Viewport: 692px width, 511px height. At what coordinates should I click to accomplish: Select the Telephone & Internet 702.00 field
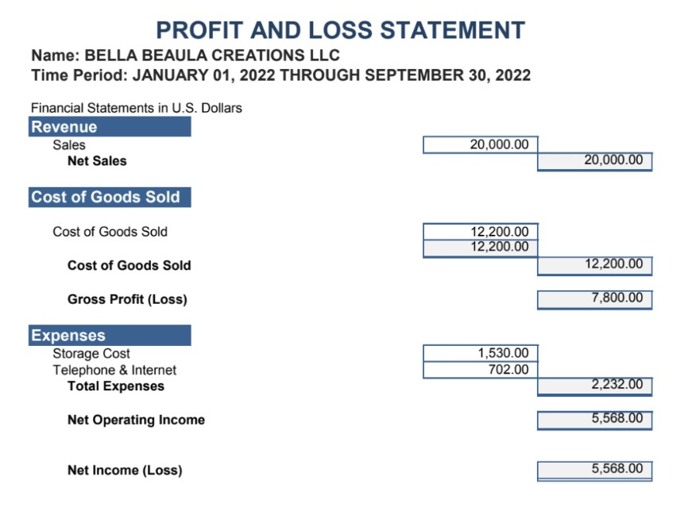click(481, 370)
